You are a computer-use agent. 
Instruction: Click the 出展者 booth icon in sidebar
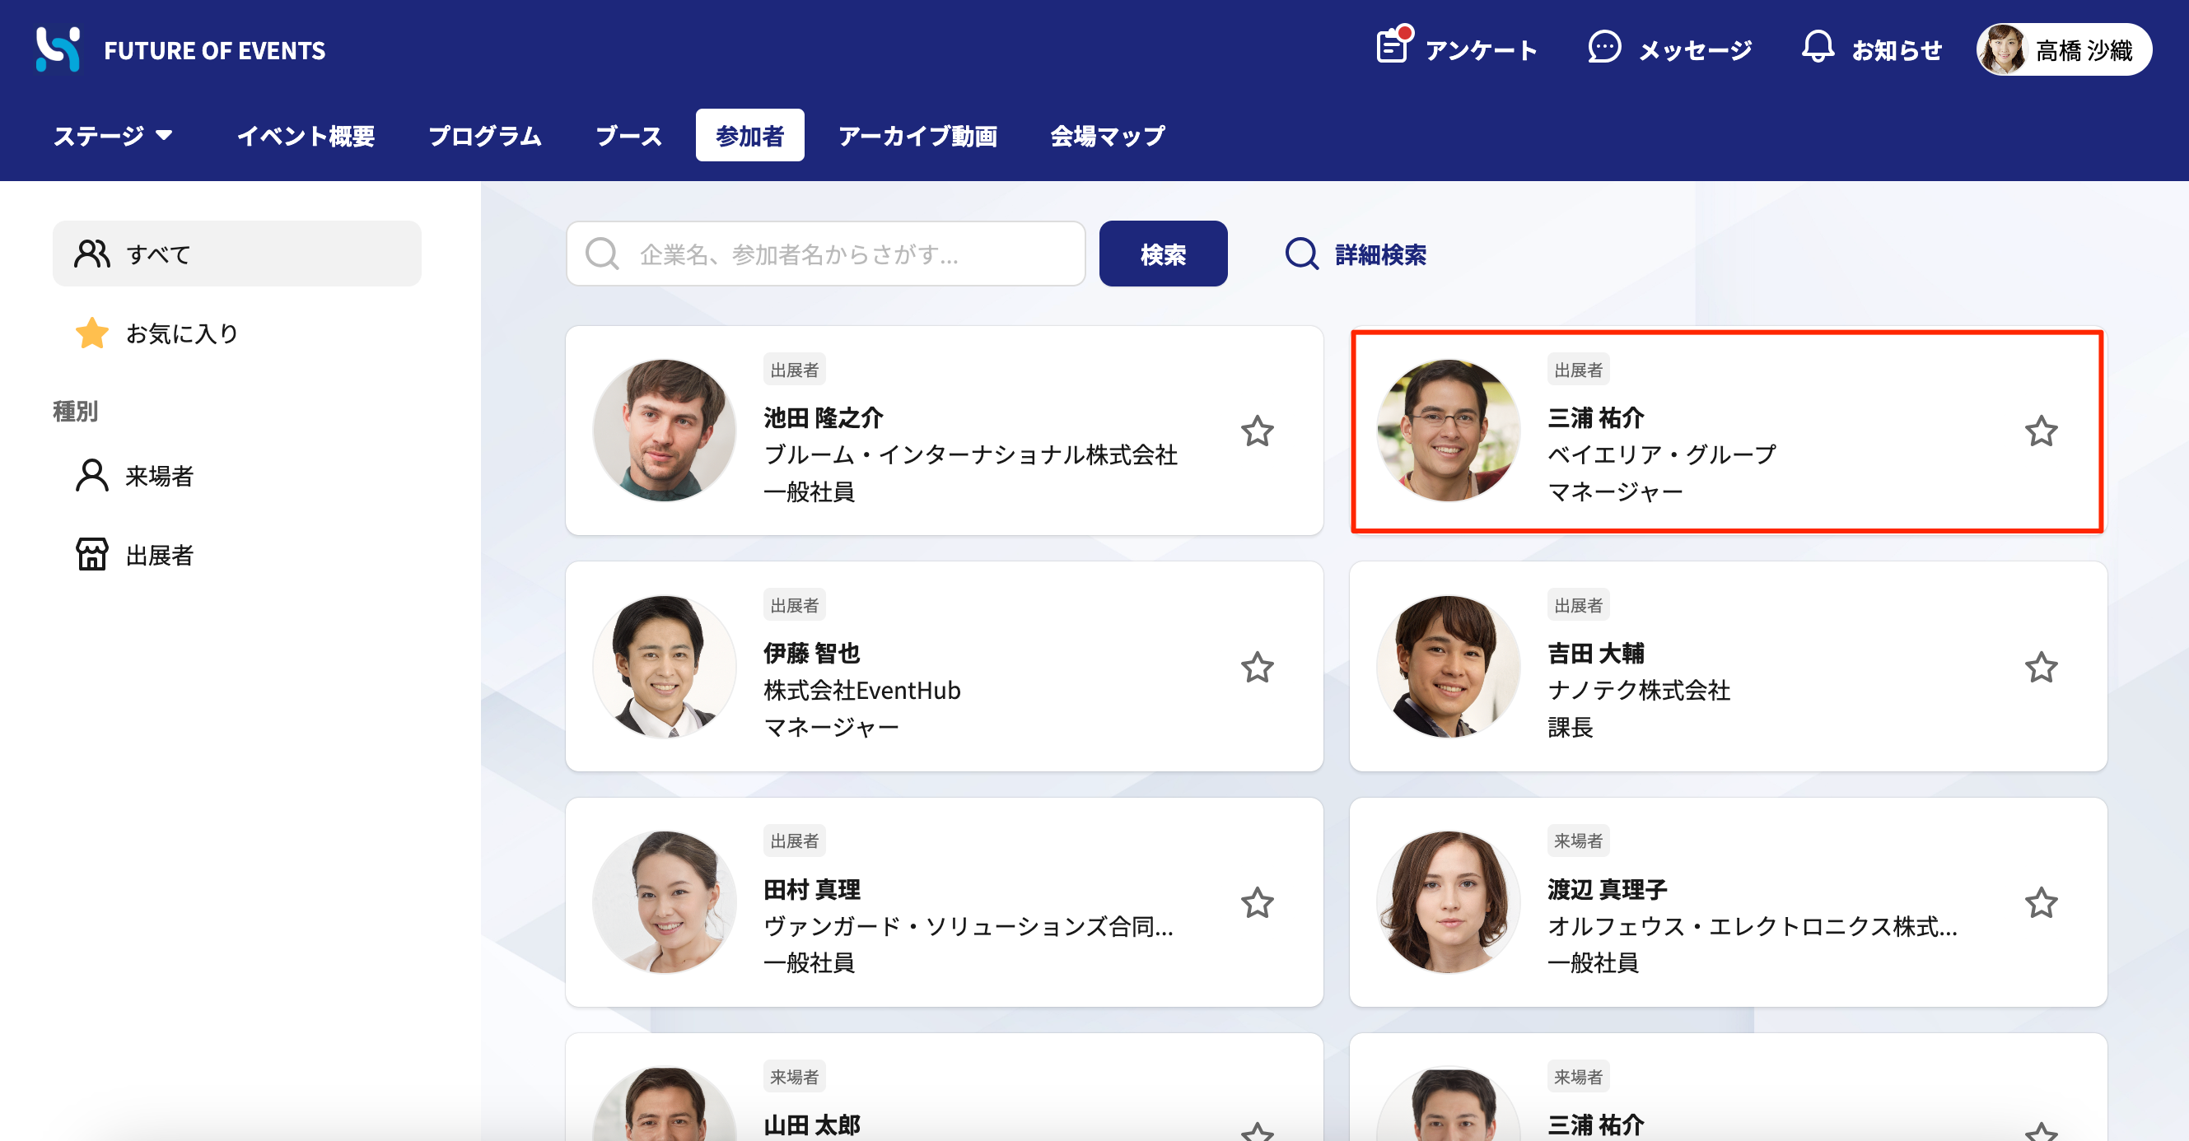pyautogui.click(x=91, y=554)
